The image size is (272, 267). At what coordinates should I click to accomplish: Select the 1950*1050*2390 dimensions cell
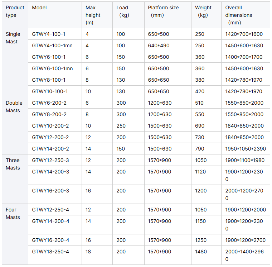(x=246, y=149)
